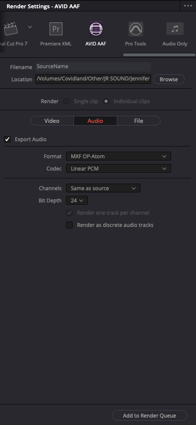Choose the Premiere XML preset icon
This screenshot has height=425, width=196.
[x=56, y=29]
